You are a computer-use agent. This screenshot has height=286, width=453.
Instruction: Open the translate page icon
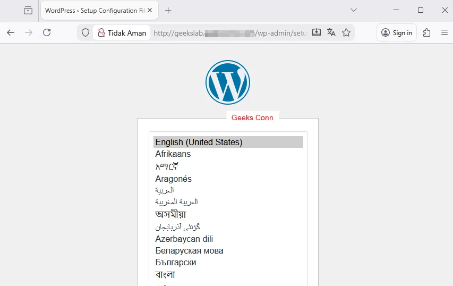point(331,32)
